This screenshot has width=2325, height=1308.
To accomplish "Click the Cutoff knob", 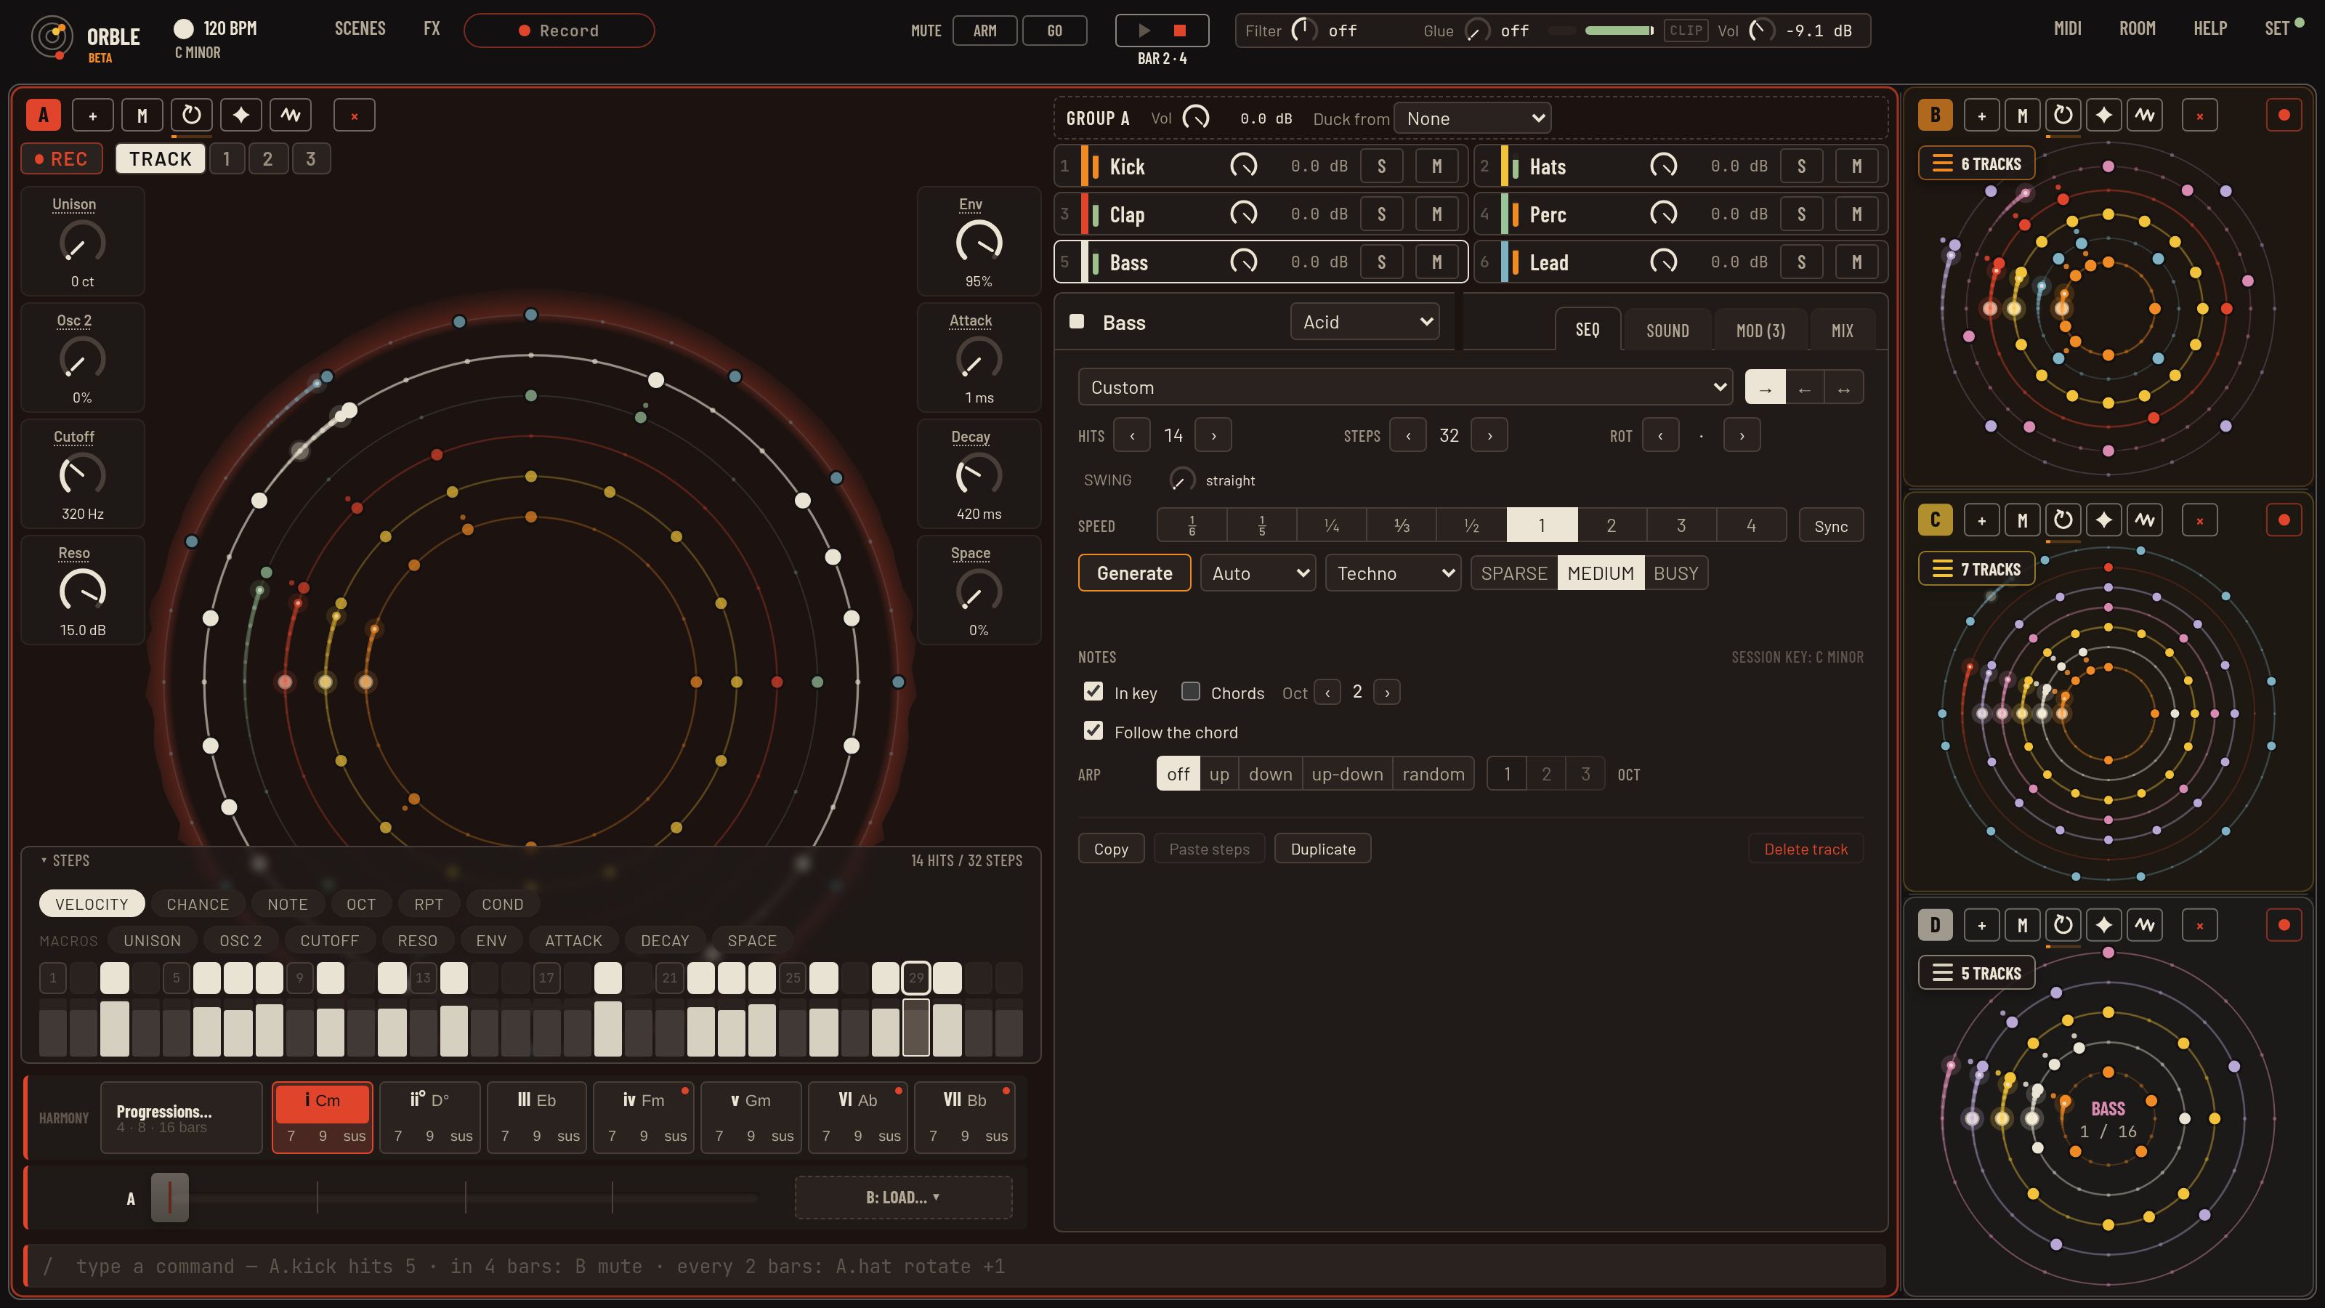I will [82, 475].
